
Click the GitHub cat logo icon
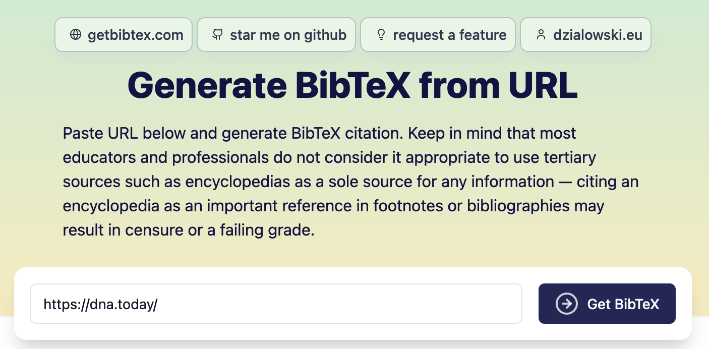(217, 35)
